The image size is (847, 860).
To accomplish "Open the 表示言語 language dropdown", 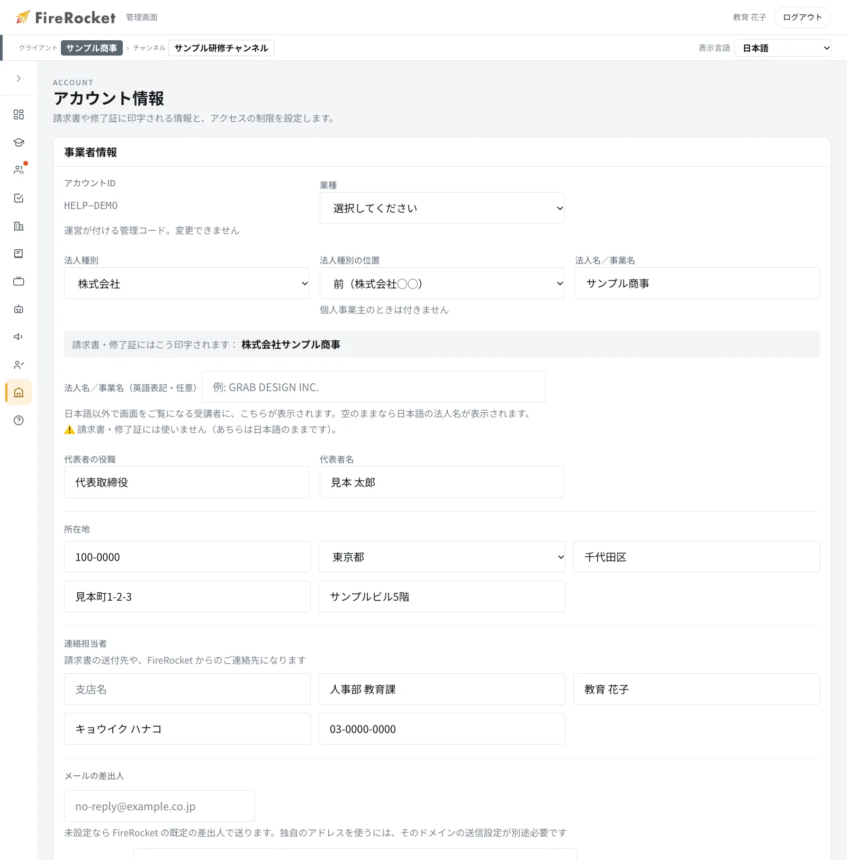I will [782, 48].
